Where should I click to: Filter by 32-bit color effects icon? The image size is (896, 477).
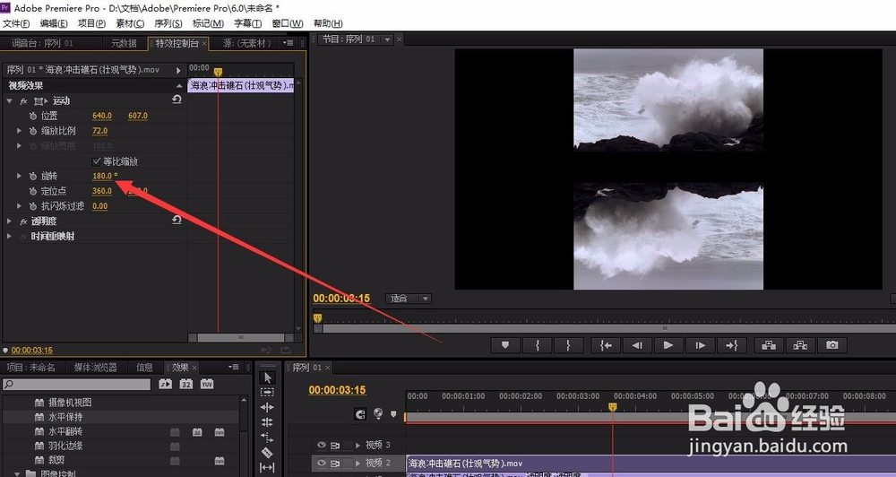point(186,385)
